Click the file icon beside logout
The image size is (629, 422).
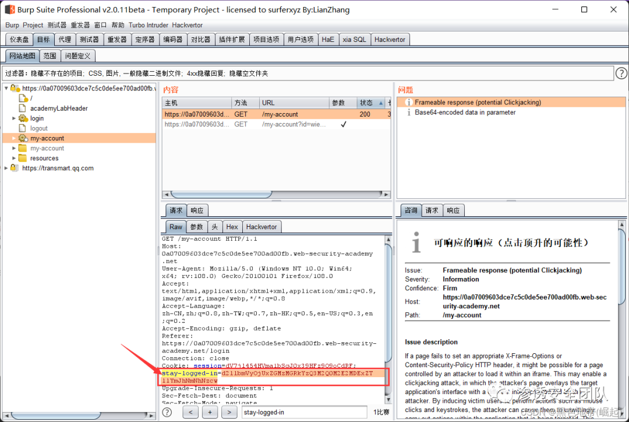(x=23, y=128)
